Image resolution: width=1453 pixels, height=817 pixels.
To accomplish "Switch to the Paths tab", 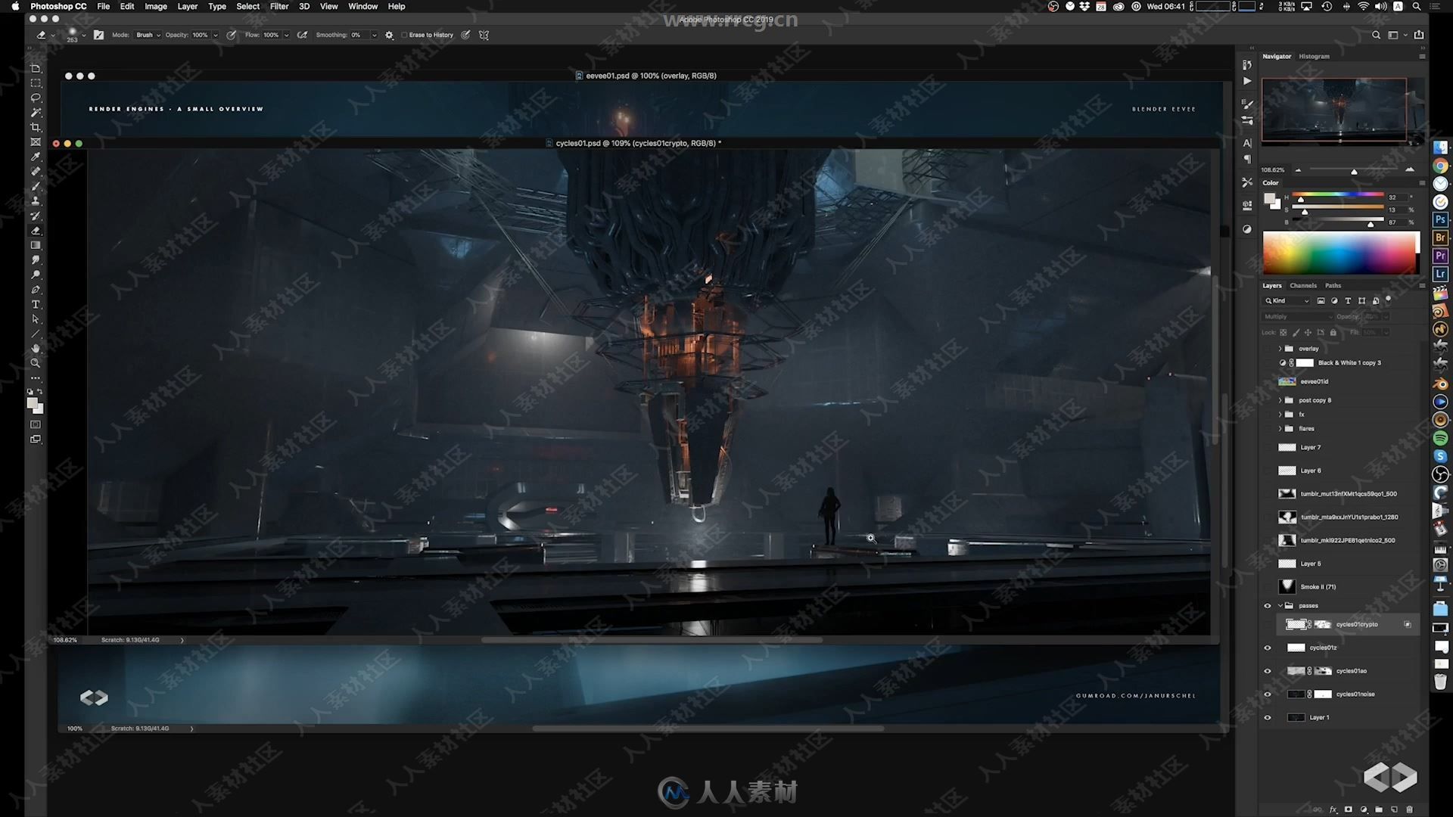I will coord(1333,285).
